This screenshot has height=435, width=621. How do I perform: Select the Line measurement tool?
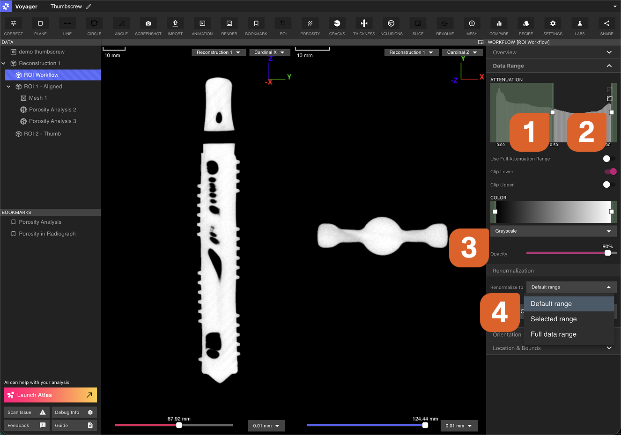click(x=67, y=27)
